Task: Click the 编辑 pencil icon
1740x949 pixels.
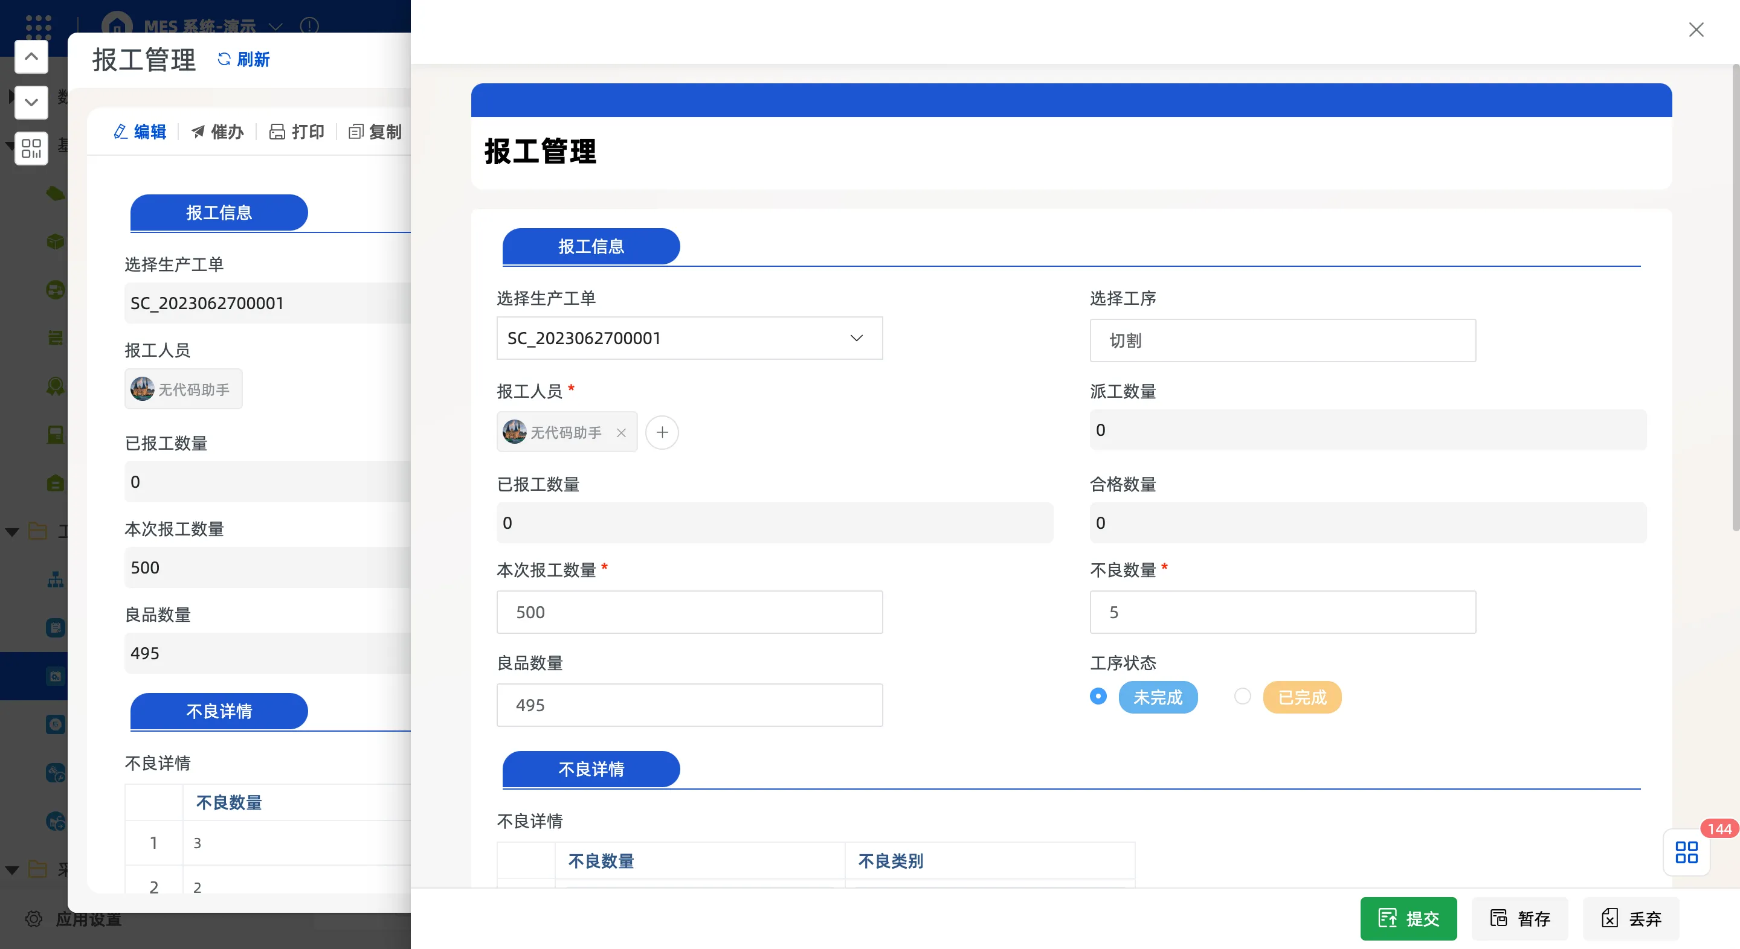Action: coord(121,132)
